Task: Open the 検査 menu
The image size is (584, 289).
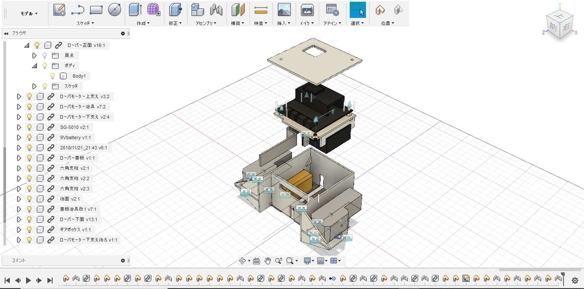Action: click(261, 23)
